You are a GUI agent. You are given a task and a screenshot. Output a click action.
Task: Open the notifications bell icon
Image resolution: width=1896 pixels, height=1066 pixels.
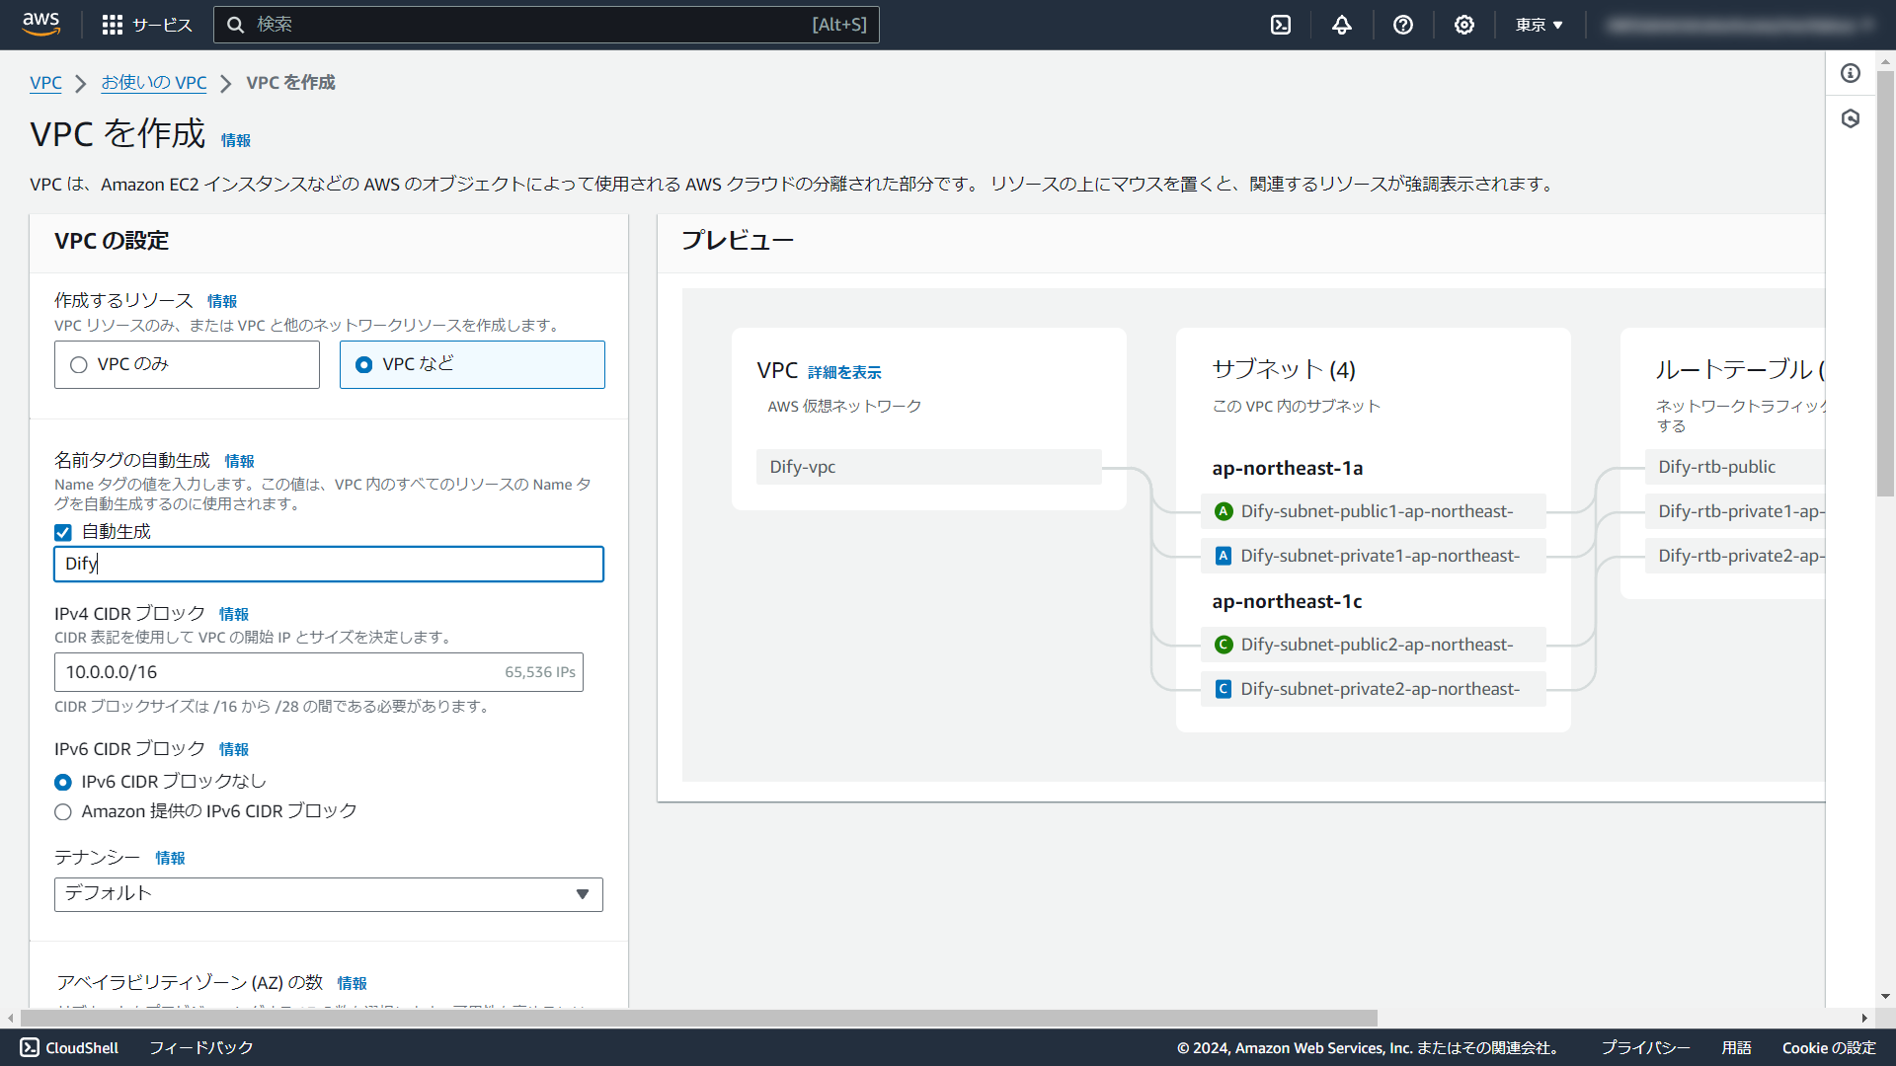[x=1342, y=25]
